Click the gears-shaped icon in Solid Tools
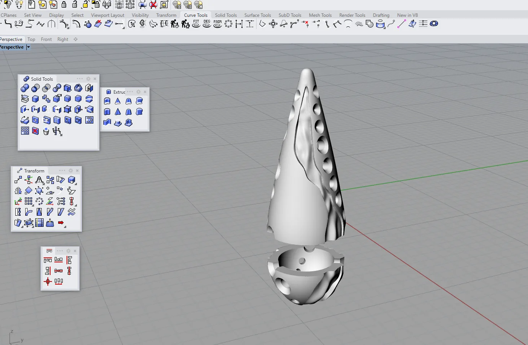The height and width of the screenshot is (345, 528). [x=46, y=99]
